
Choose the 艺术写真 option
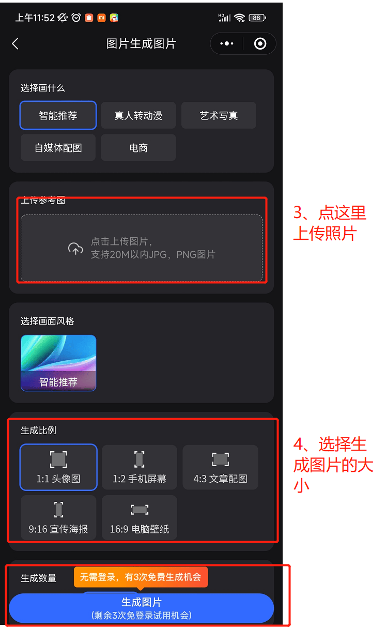coord(219,115)
